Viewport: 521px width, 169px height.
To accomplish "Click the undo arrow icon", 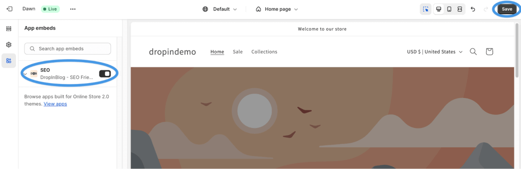I will tap(473, 9).
